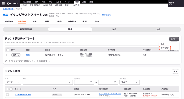Screen dimensions: 184x99
Task: Select the 請求 segment
Action: (70, 30)
